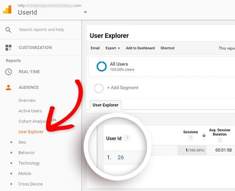
Task: Click the Email report button
Action: (95, 48)
